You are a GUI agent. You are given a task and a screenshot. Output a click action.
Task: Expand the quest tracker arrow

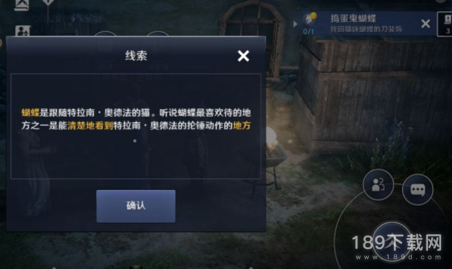coord(295,24)
